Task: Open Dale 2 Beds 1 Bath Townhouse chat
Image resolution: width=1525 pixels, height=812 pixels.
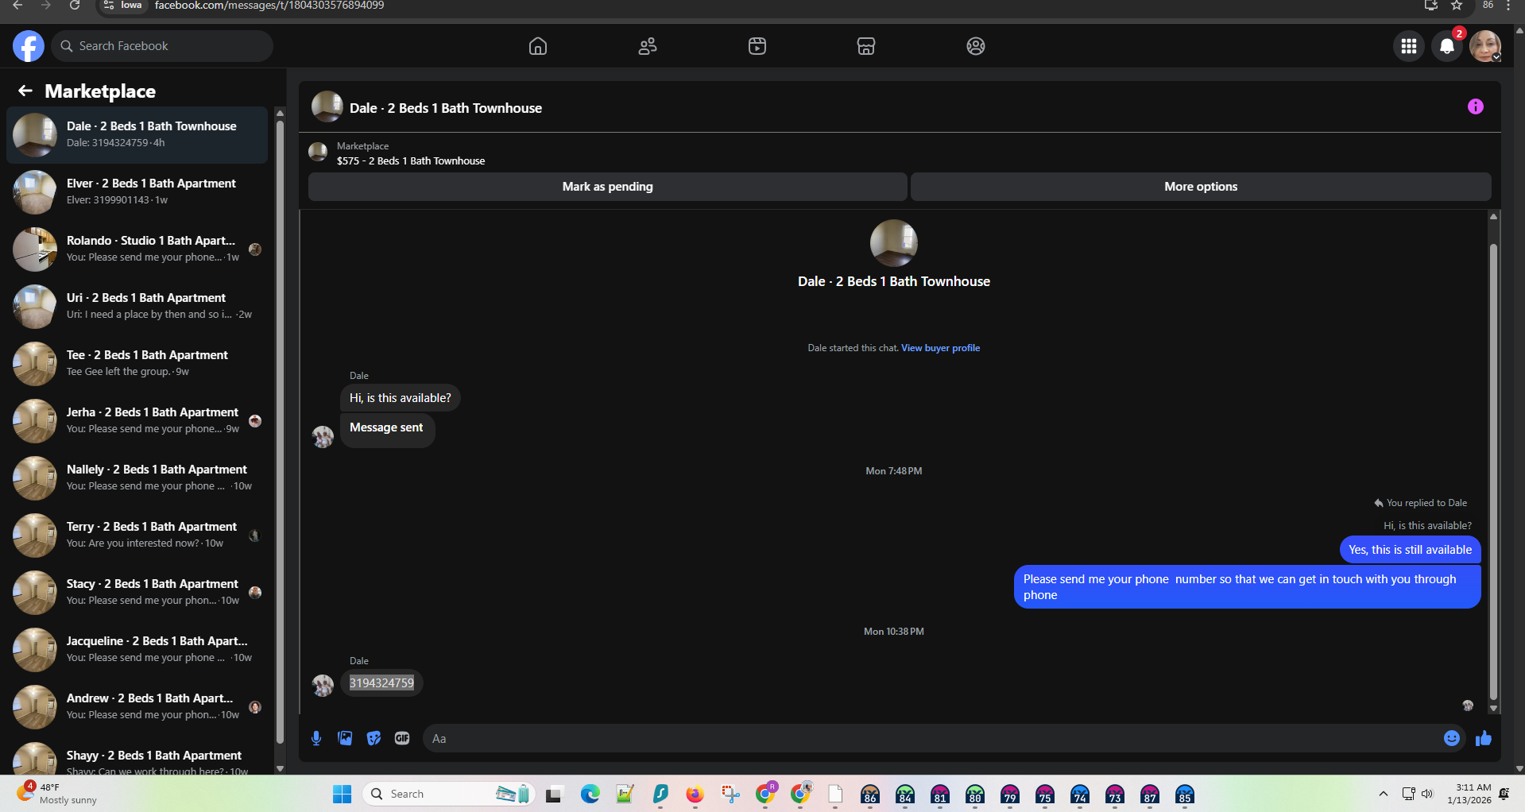Action: [137, 134]
